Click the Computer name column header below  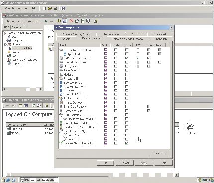click(24, 125)
